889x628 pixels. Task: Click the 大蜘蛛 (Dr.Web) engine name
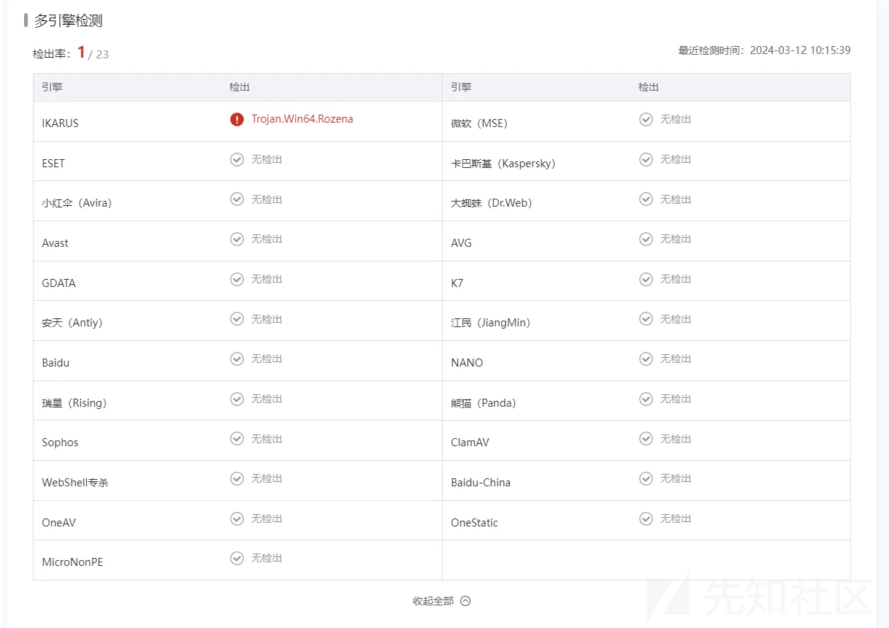pyautogui.click(x=492, y=203)
